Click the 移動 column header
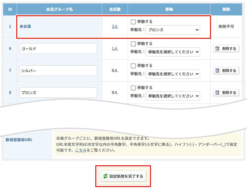 click(169, 9)
